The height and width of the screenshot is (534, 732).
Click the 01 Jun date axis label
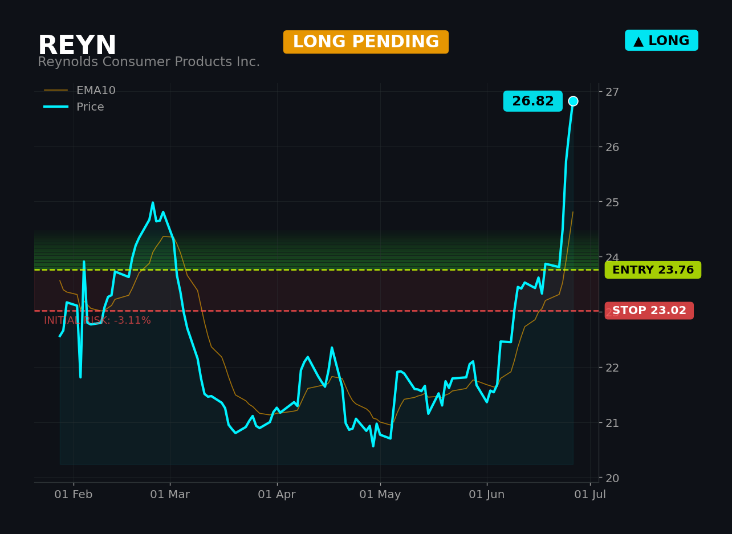click(487, 495)
